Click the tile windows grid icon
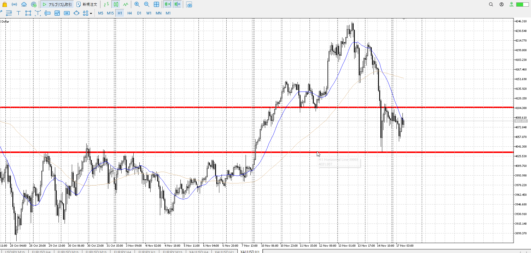 pos(156,5)
